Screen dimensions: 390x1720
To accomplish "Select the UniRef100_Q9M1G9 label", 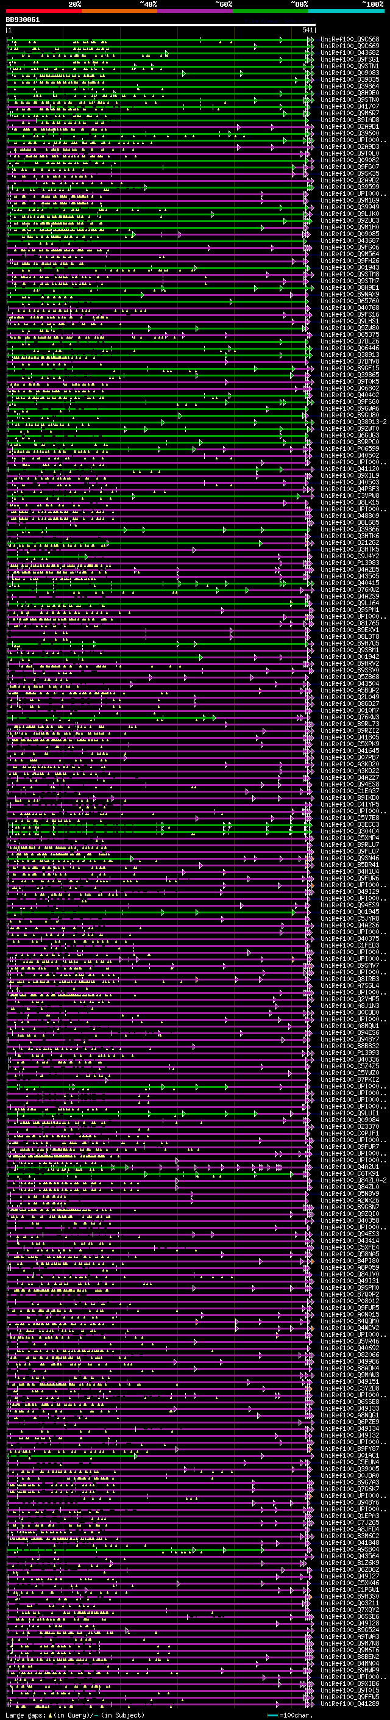I will [350, 200].
